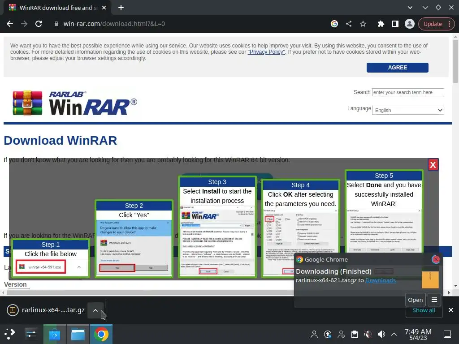This screenshot has width=459, height=344.
Task: Click Open in the download notification
Action: click(x=415, y=300)
